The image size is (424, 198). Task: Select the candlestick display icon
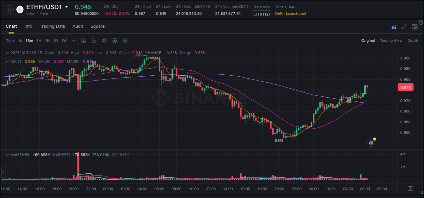104,41
